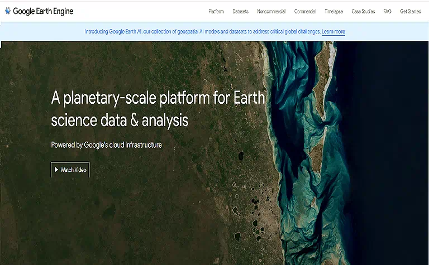Click the Watch Video button
429x265 pixels.
click(70, 170)
